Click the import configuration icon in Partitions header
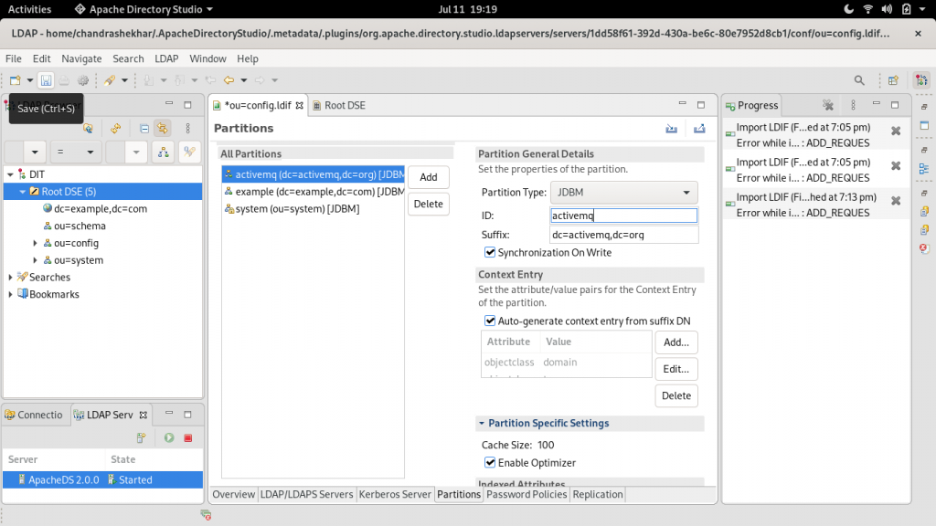936x526 pixels. pos(672,129)
